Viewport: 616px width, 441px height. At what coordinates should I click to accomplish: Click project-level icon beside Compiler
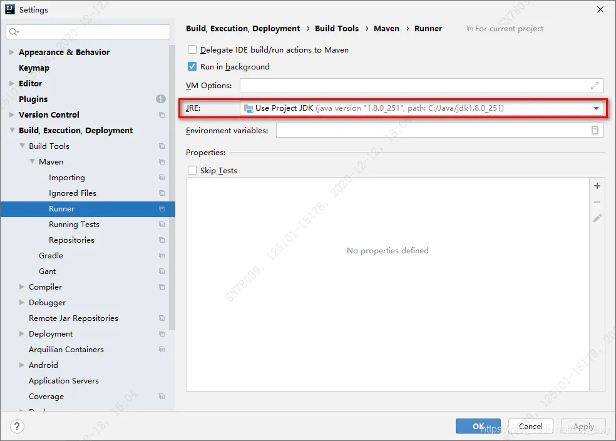[x=162, y=286]
